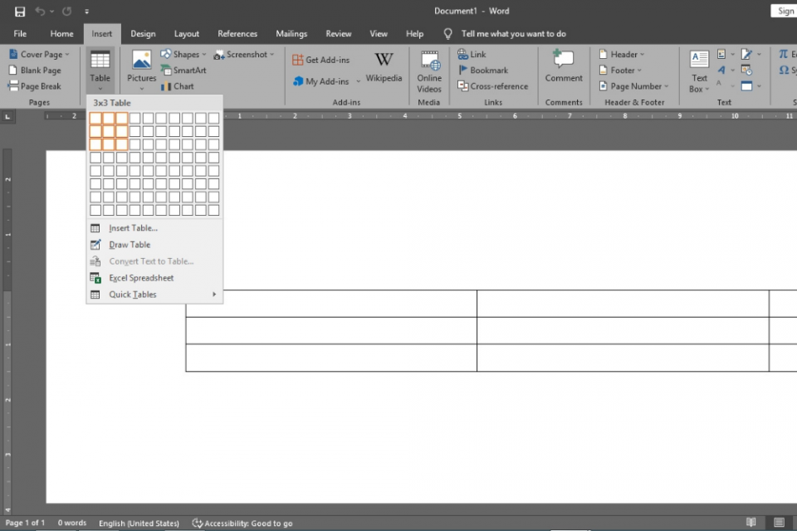Insert a Text Box
Screen dimensions: 797x531
tap(699, 71)
